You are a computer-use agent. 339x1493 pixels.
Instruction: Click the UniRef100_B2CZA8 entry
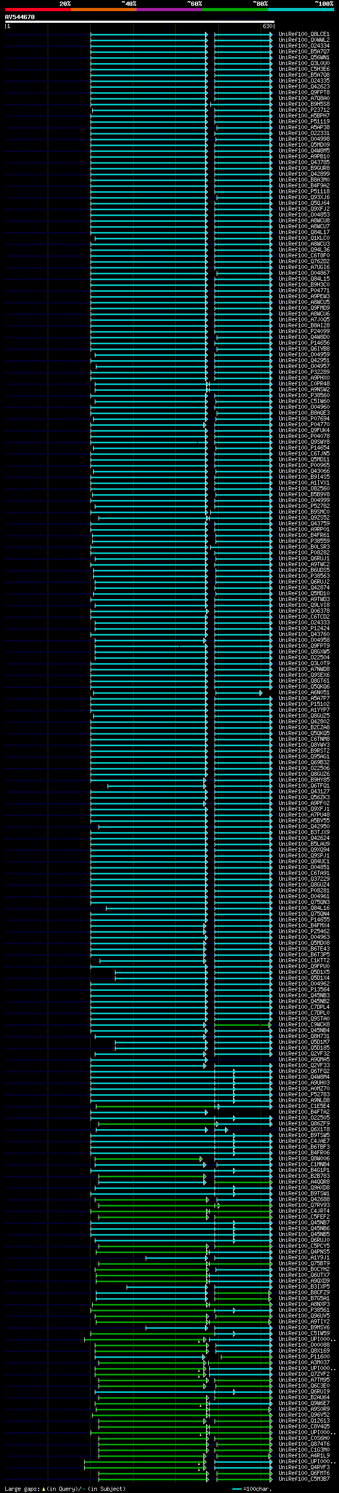[x=304, y=727]
